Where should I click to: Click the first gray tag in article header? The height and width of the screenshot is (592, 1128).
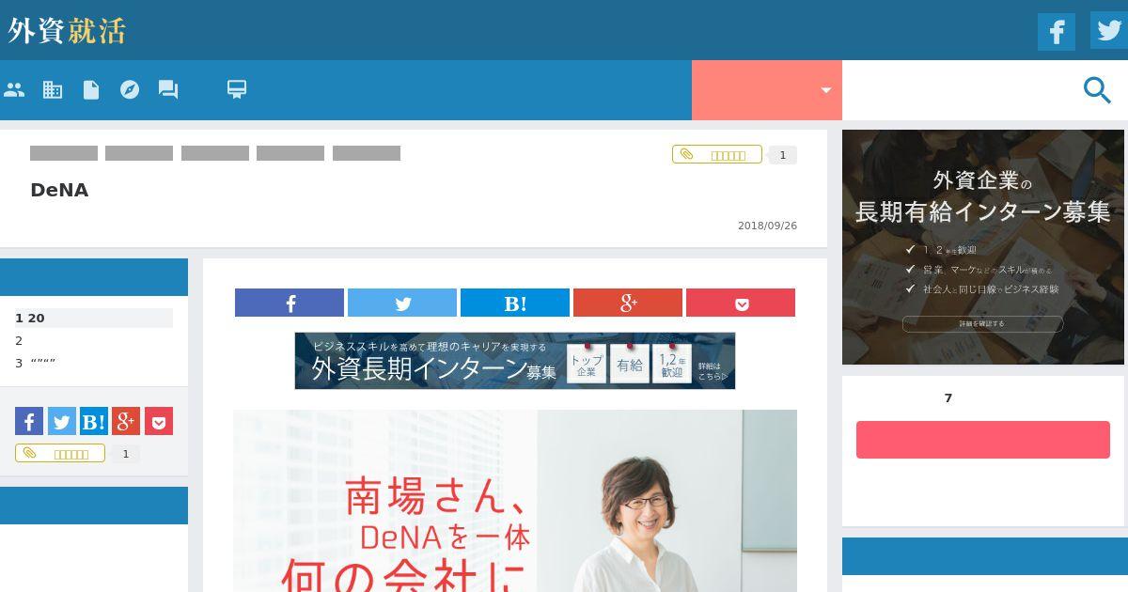point(64,153)
